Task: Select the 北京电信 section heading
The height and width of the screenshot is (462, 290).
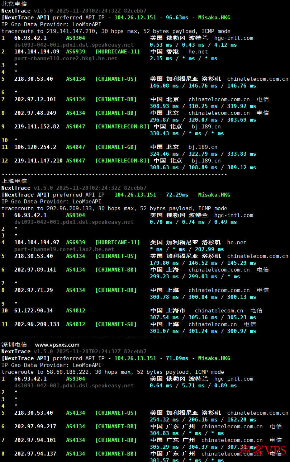Action: (14, 4)
